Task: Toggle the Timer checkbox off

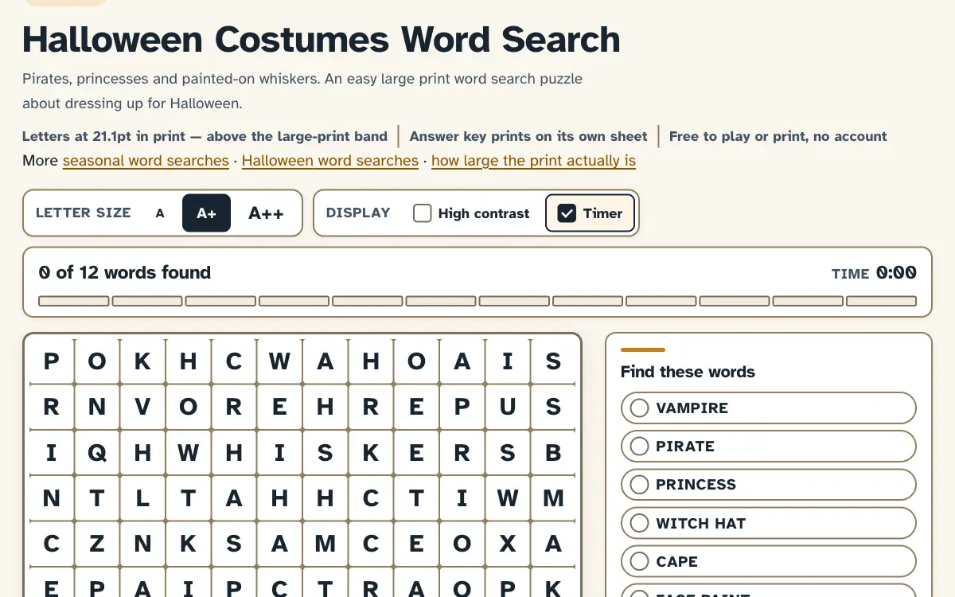Action: click(590, 213)
